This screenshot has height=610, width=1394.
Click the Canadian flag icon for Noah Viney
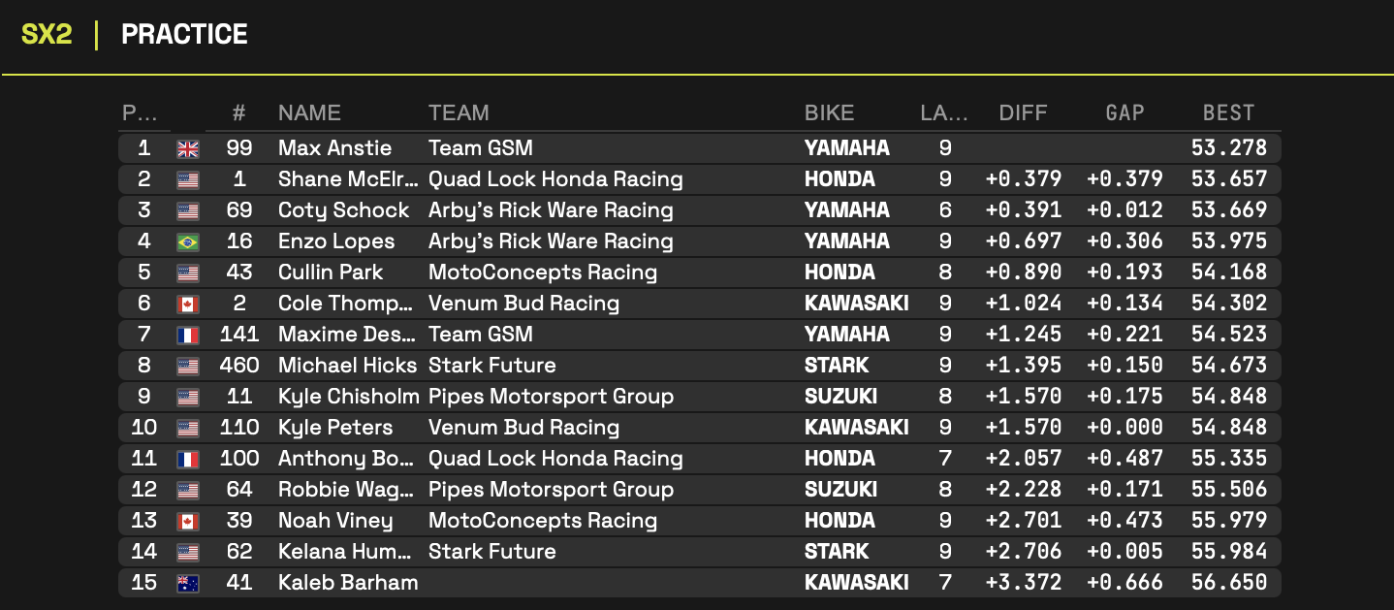[188, 521]
